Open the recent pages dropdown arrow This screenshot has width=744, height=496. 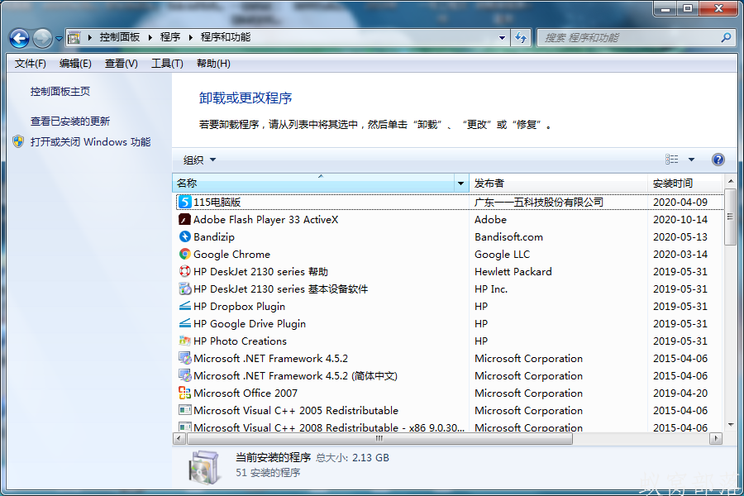pyautogui.click(x=59, y=39)
